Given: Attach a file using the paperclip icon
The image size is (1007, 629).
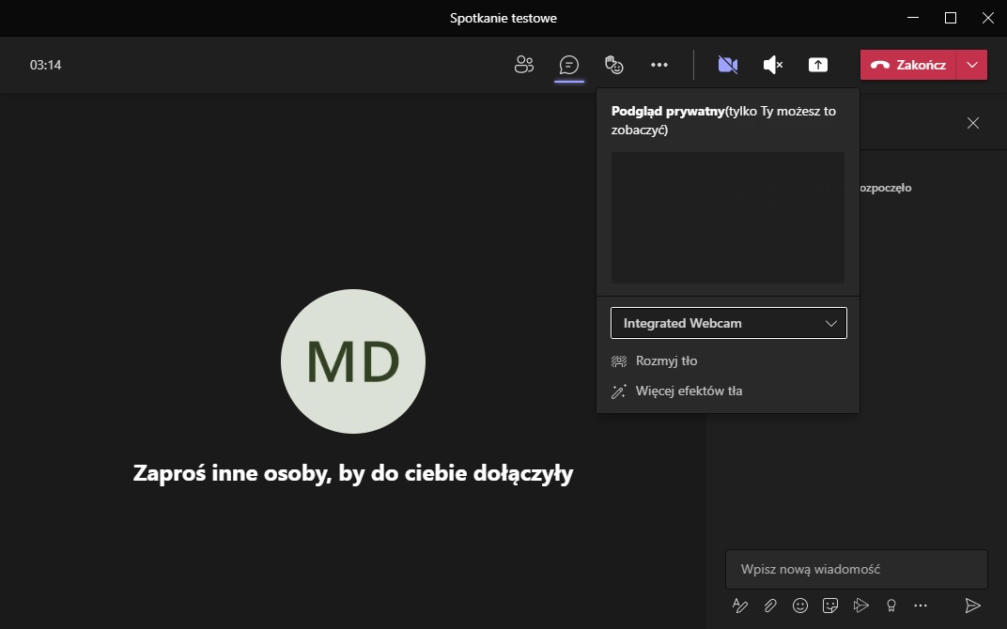Looking at the screenshot, I should pyautogui.click(x=770, y=606).
